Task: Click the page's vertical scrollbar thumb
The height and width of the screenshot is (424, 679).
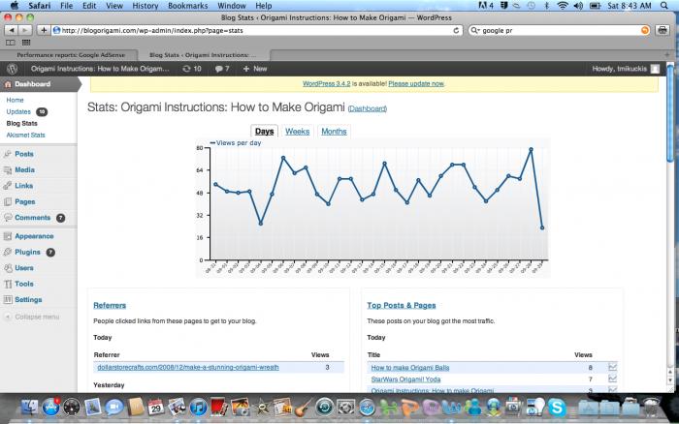Action: pos(670,113)
